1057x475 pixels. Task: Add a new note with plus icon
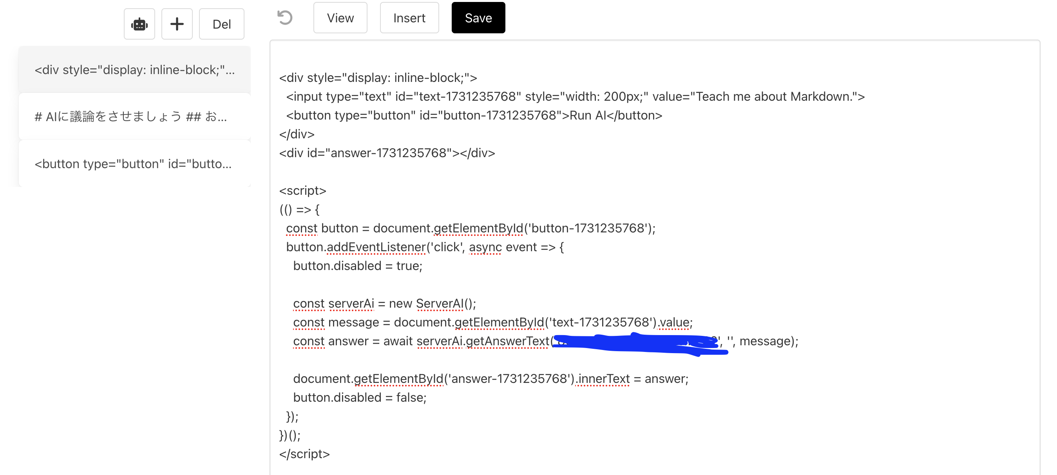click(177, 24)
